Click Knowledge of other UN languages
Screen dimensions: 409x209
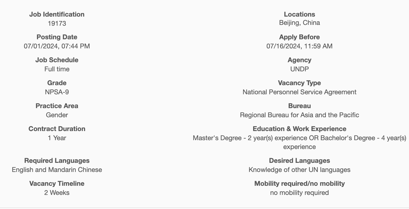pyautogui.click(x=300, y=170)
